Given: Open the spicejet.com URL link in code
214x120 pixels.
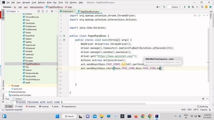Looking at the screenshot, I should tap(115, 56).
